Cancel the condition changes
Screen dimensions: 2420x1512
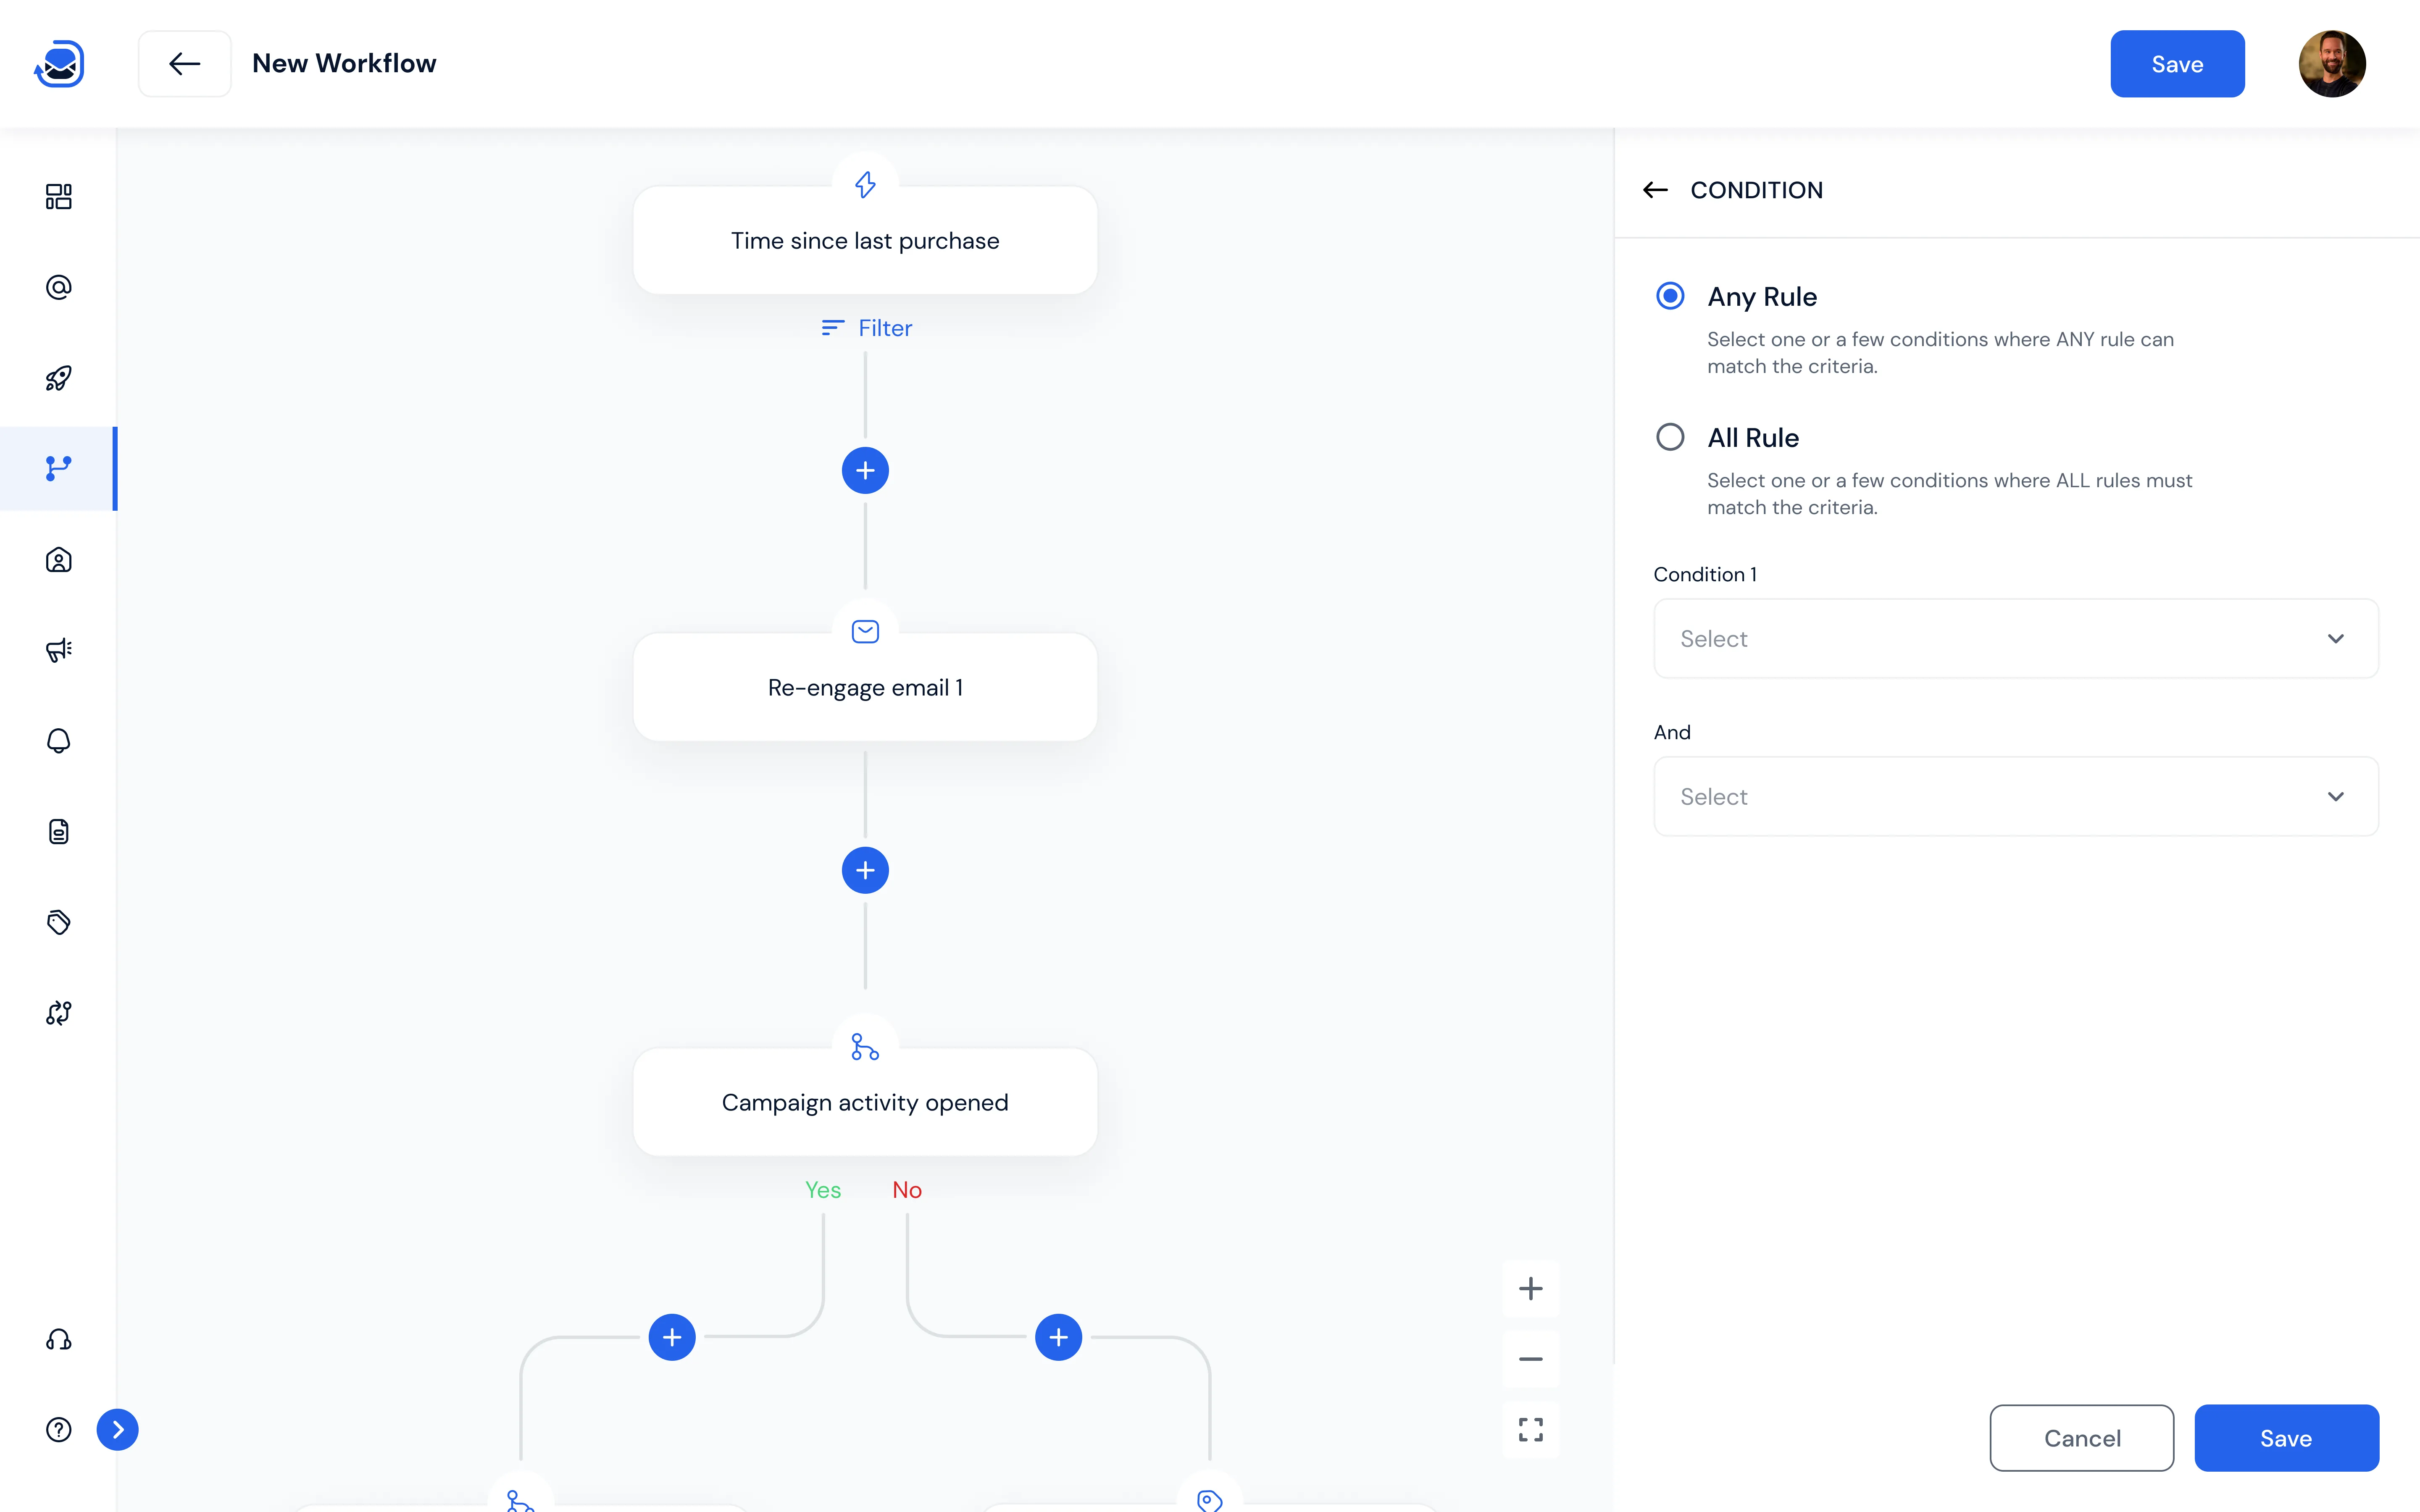click(x=2082, y=1438)
